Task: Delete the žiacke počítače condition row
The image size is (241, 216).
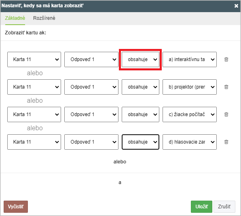Action: [x=226, y=114]
